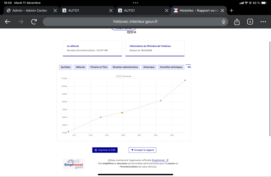Open tab switcher showing 4 tabs
271x177 pixels.
(x=250, y=22)
